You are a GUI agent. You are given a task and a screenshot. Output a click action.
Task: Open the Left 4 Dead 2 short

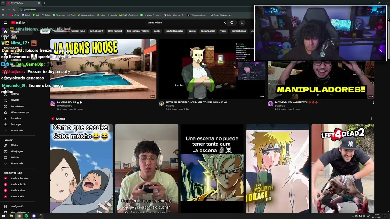coord(343,169)
